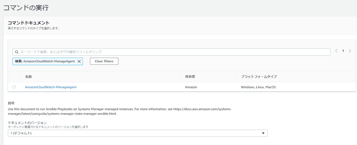Click the 説明 label
Viewport: 357px width, 145px height.
point(11,103)
